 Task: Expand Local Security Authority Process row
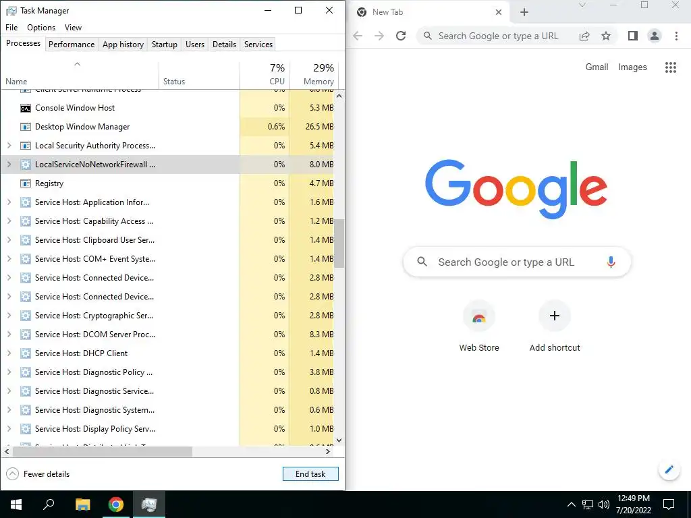tap(9, 146)
